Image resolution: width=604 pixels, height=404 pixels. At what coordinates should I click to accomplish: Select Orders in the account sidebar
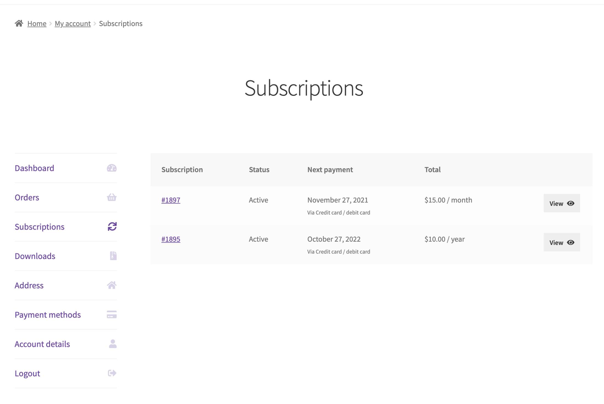[x=27, y=197]
